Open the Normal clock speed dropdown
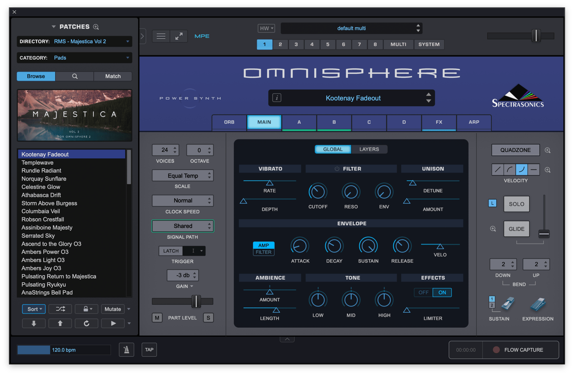Viewport: 574px width, 375px height. click(183, 201)
